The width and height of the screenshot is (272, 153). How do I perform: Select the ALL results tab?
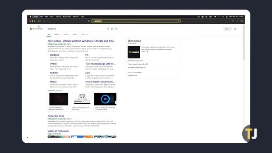[49, 34]
